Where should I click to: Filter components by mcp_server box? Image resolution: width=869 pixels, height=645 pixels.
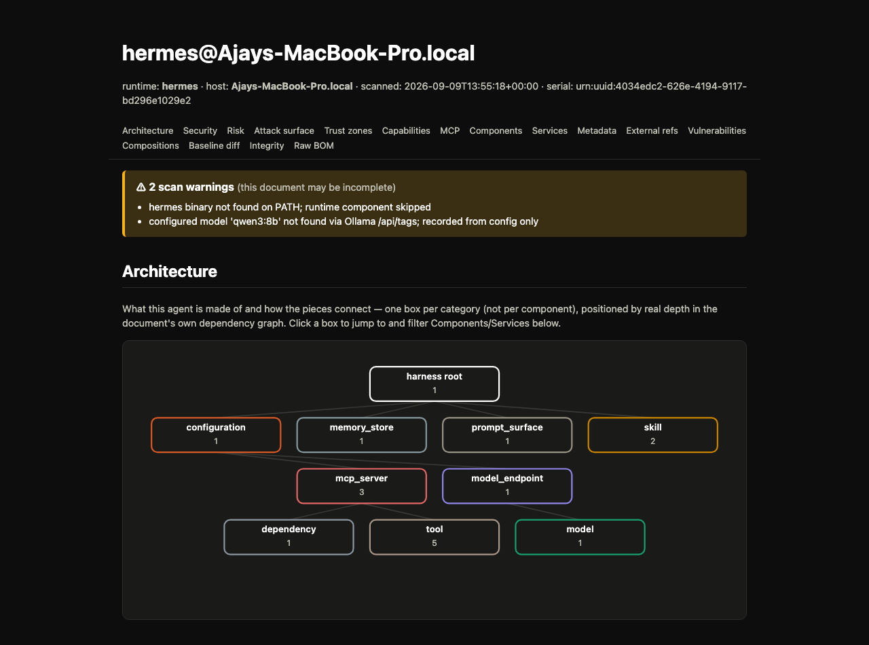coord(362,485)
